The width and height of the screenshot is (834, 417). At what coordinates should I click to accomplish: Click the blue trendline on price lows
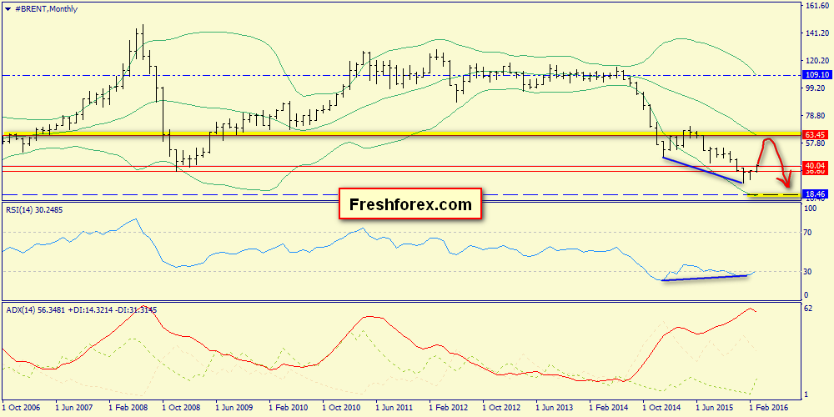(702, 170)
